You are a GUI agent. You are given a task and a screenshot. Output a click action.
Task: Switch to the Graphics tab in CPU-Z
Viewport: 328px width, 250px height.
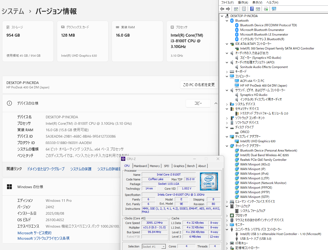coord(179,166)
